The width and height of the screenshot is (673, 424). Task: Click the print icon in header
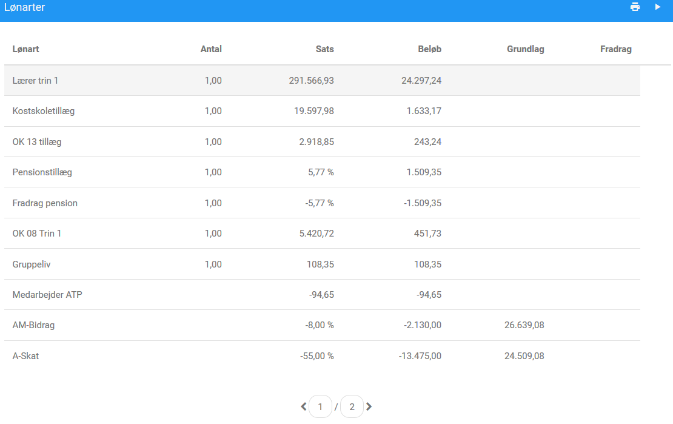(x=635, y=7)
